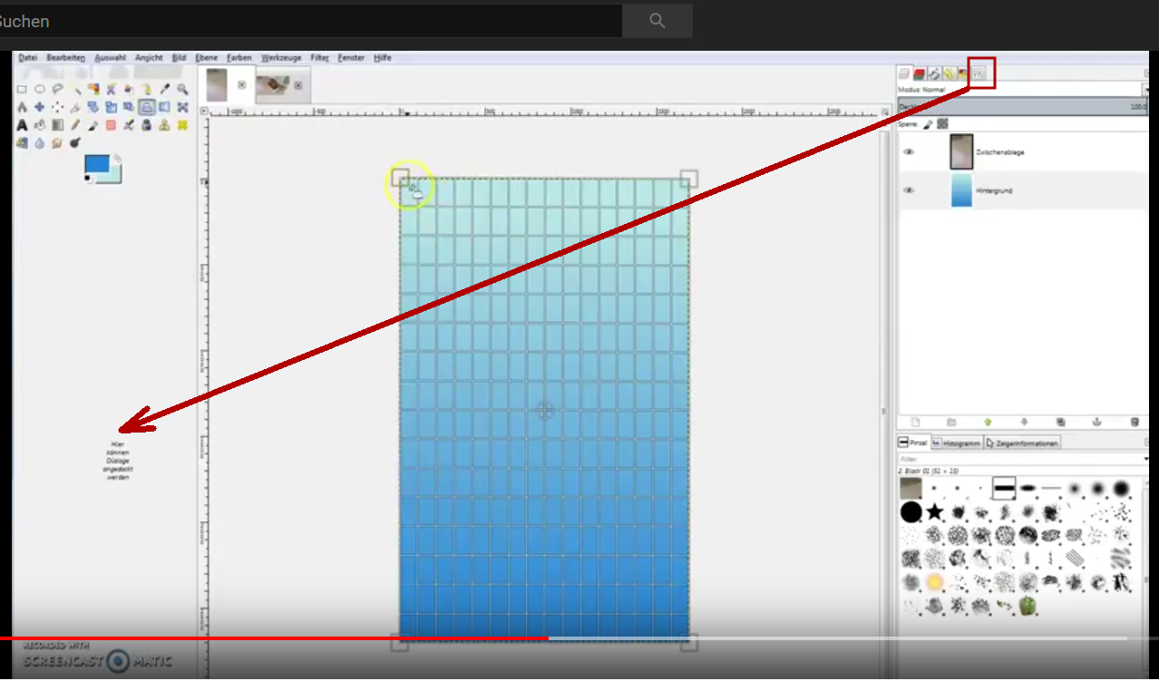Open the Datei menu
Screen dimensions: 1159x681
pos(27,58)
